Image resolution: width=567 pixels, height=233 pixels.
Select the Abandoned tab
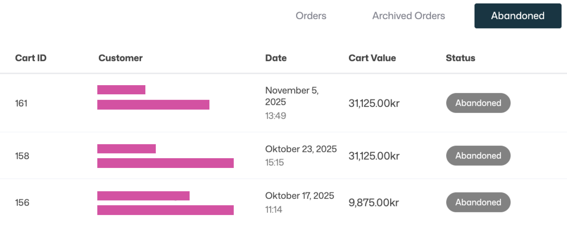click(x=517, y=16)
